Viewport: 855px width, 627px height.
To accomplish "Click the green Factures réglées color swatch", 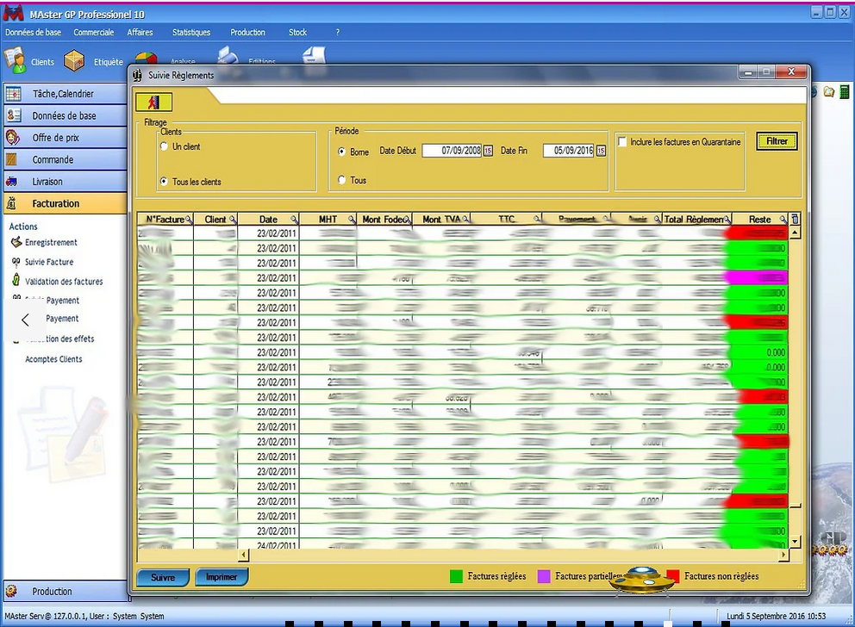I will (456, 576).
